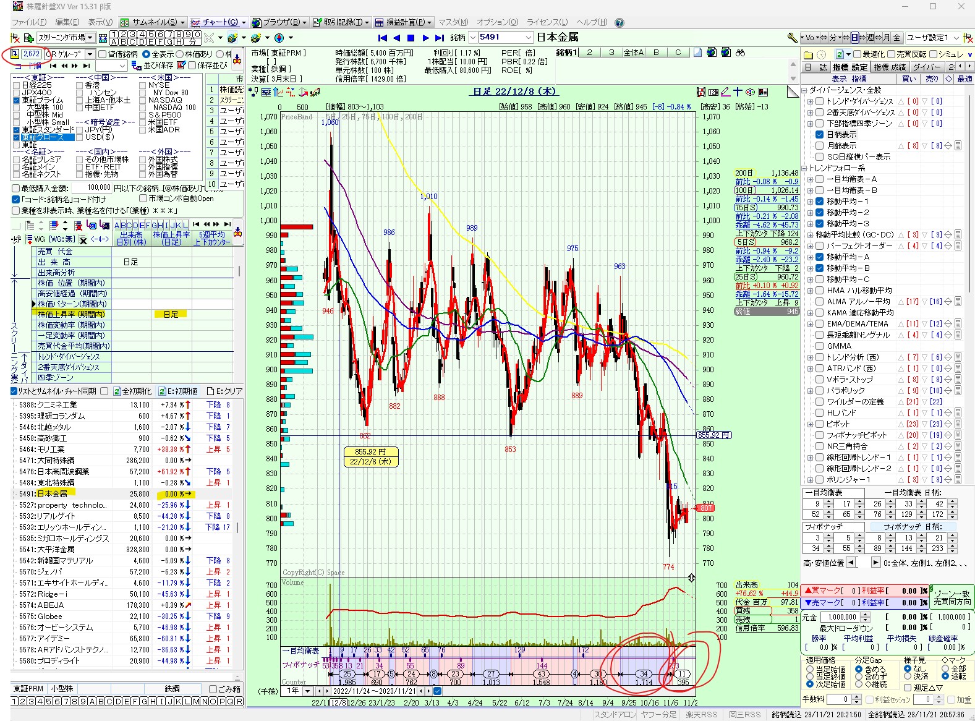975x721 pixels.
Task: Click the compass globe icon in toolbar
Action: (x=279, y=38)
